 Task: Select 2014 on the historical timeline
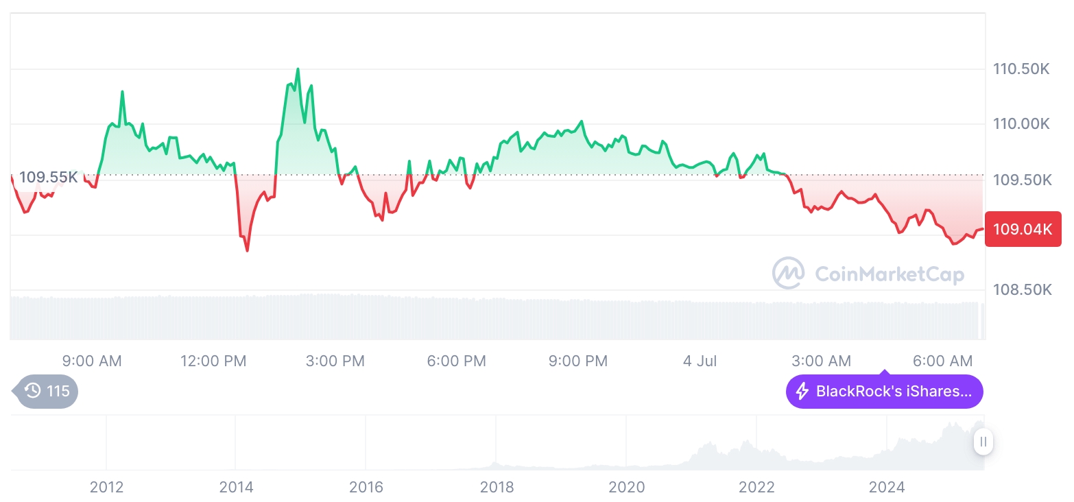[x=236, y=487]
